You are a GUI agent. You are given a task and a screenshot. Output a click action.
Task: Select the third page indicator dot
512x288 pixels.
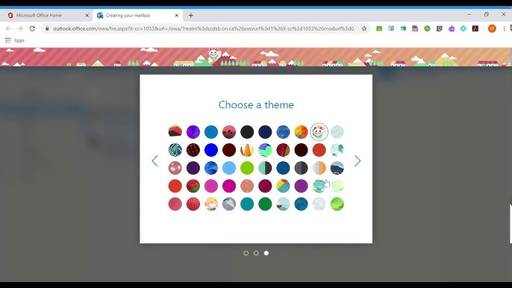pos(266,253)
